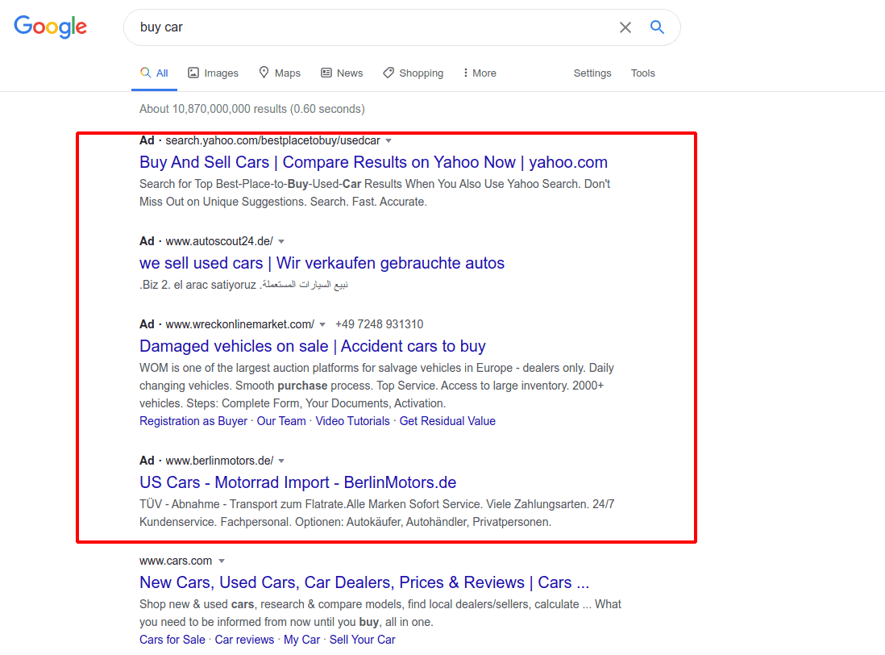885x655 pixels.
Task: Click the 'My Car' sitelink
Action: [x=302, y=640]
